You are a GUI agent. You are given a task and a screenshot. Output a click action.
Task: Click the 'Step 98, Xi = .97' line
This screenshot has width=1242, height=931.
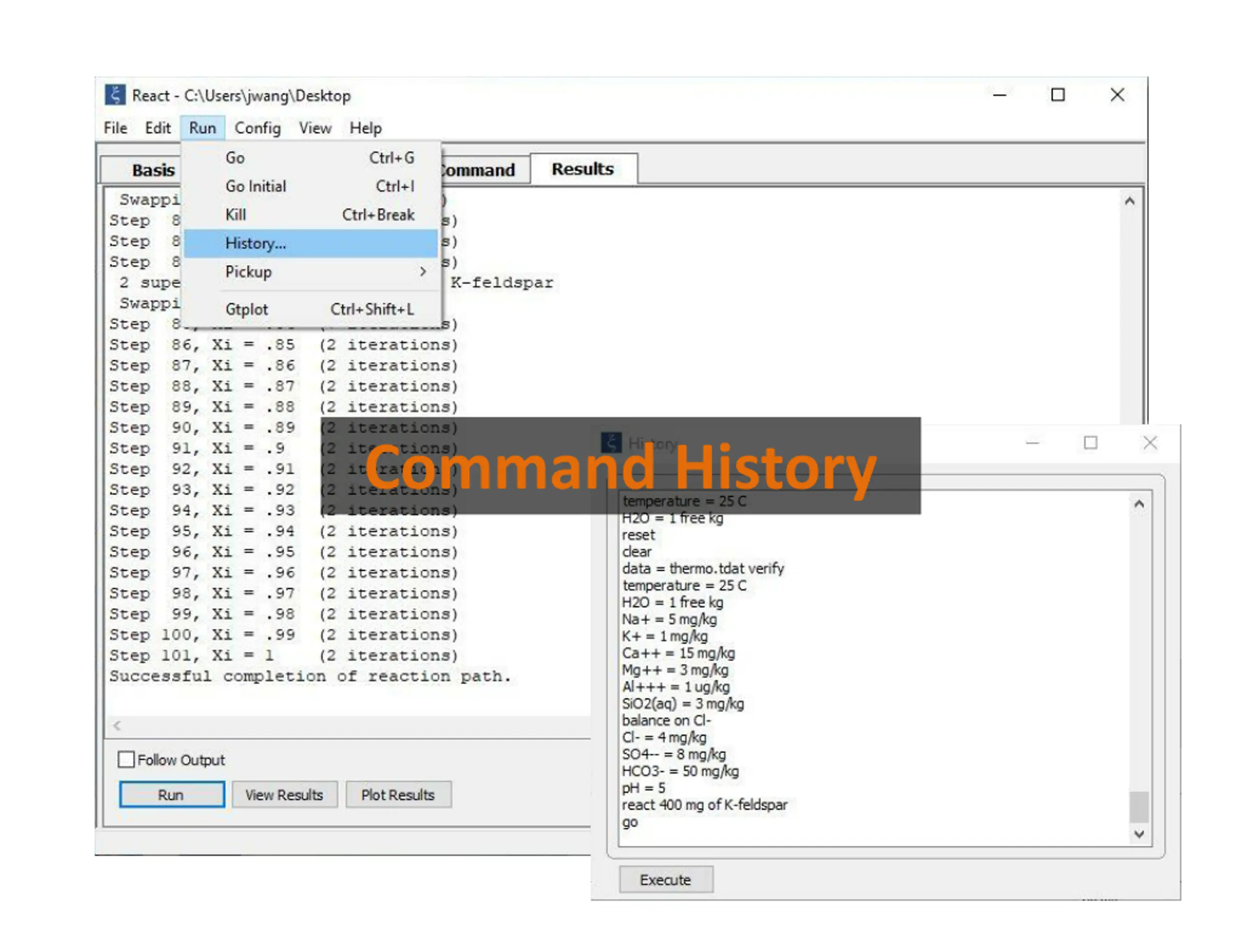point(284,593)
